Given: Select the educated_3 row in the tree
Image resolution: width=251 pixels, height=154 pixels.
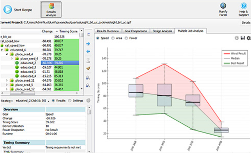Looking at the screenshot, I should click(28, 67).
